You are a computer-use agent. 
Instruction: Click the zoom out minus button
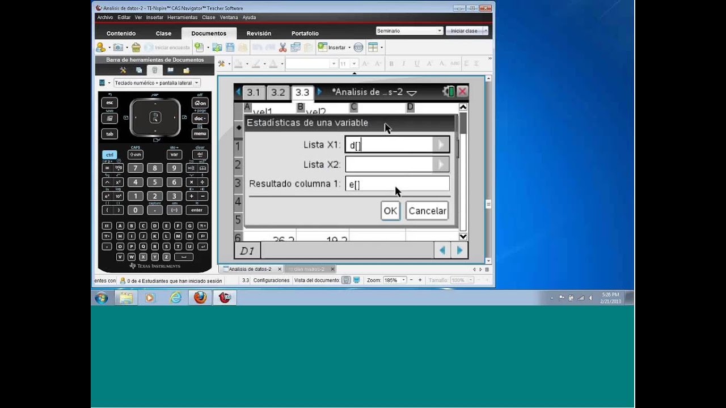pyautogui.click(x=412, y=280)
